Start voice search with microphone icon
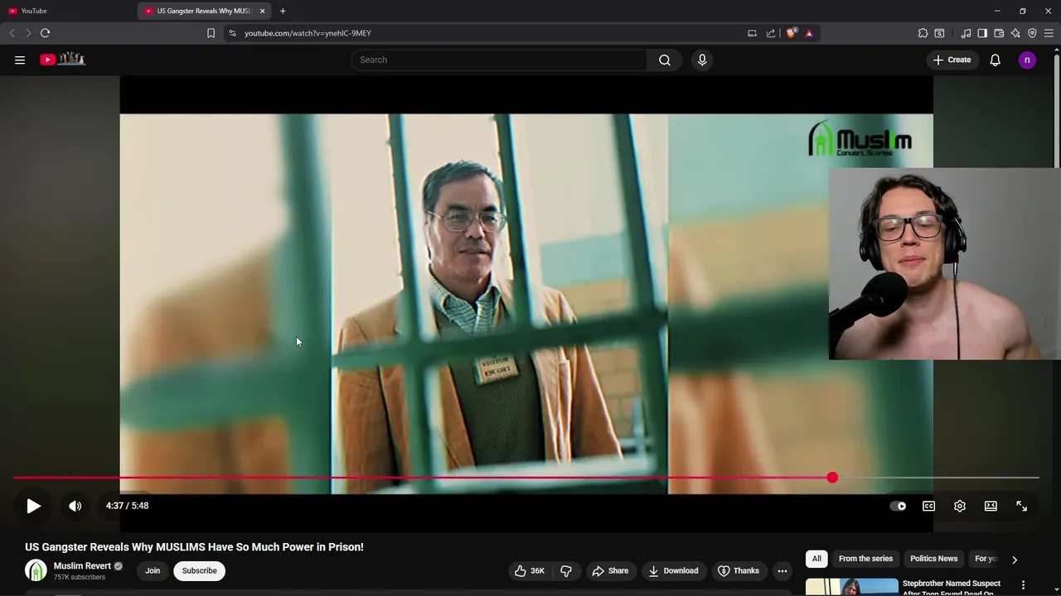This screenshot has width=1061, height=596. pos(702,60)
